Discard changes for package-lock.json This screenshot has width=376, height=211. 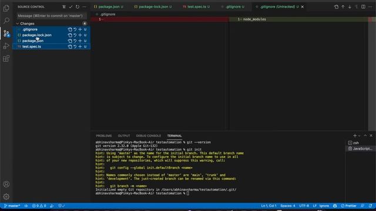click(75, 35)
